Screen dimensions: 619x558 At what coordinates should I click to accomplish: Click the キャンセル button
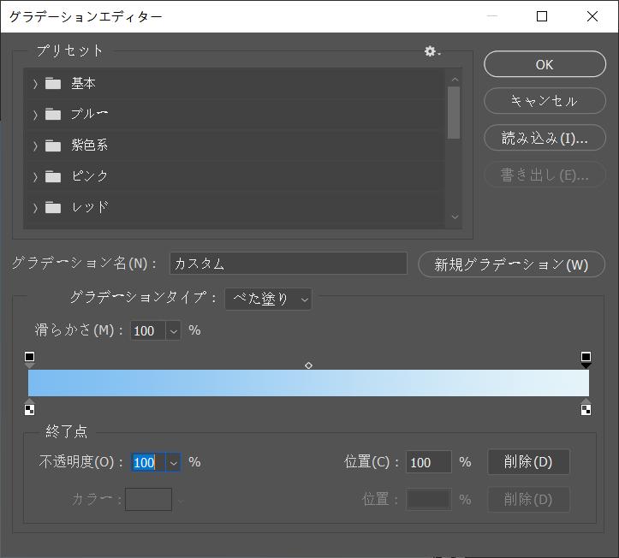[544, 101]
